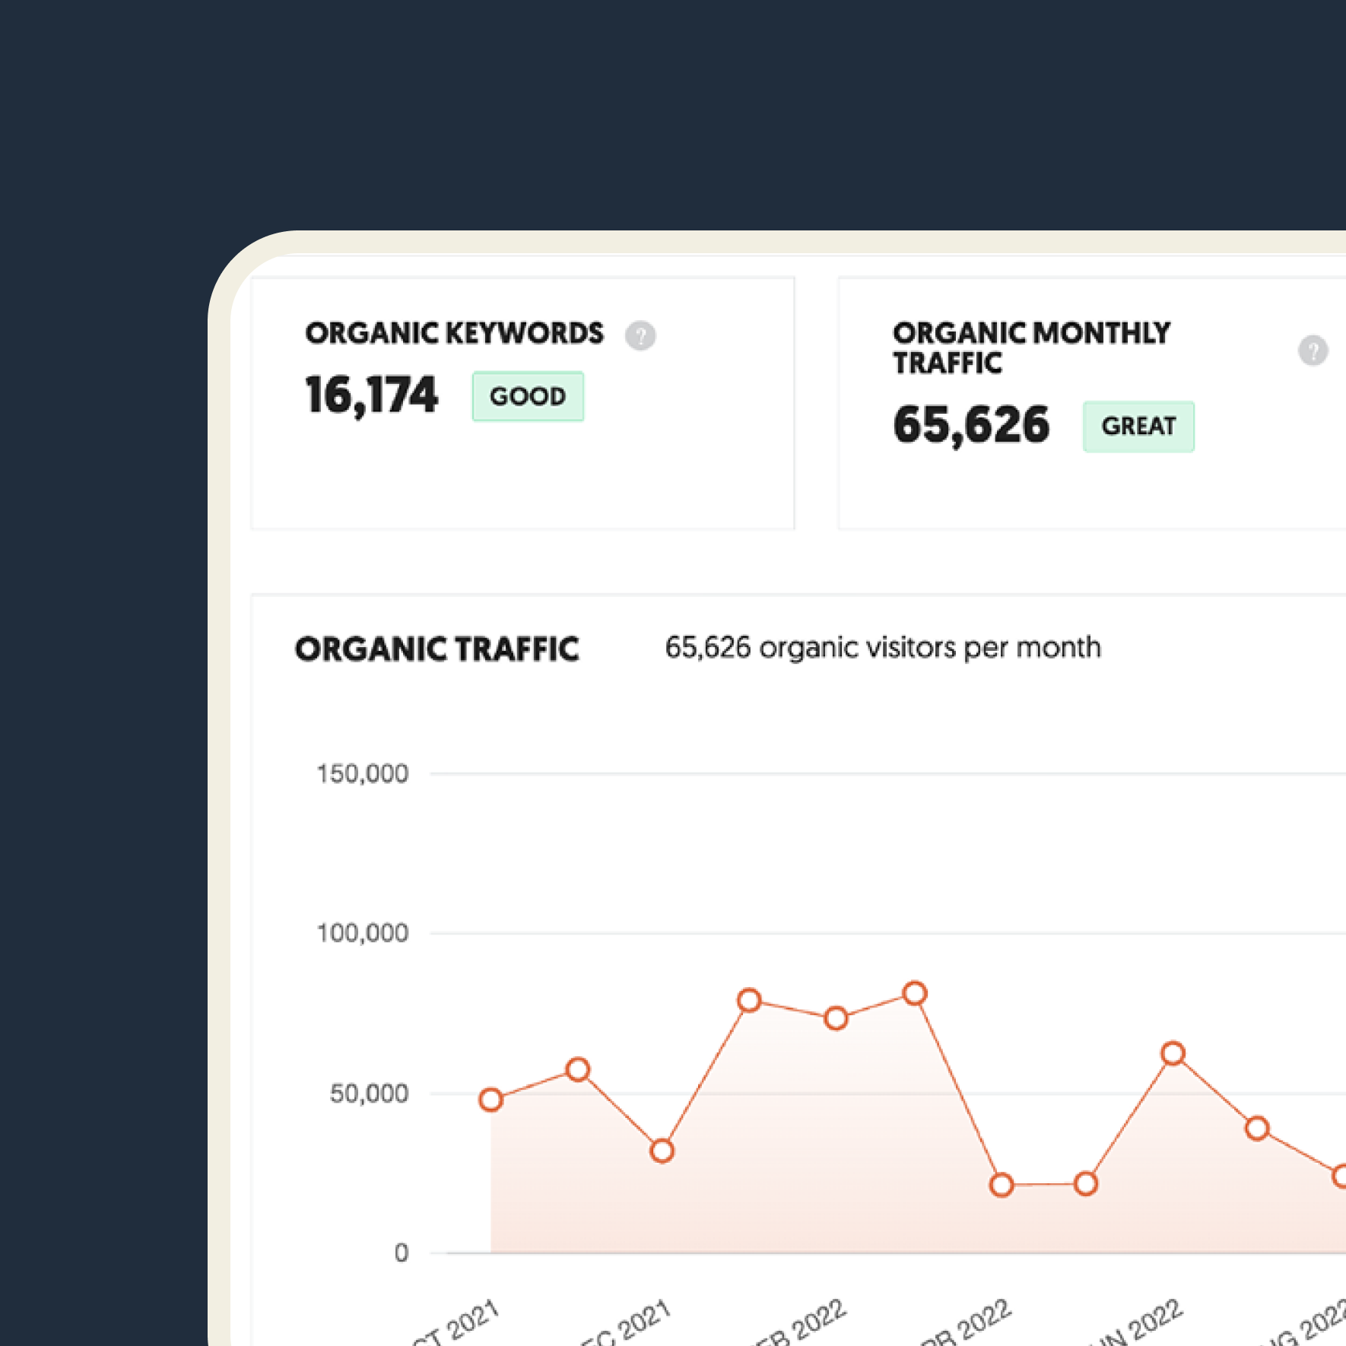Click the ORGANIC MONTHLY TRAFFIC heading
The height and width of the screenshot is (1346, 1346).
(x=1031, y=348)
